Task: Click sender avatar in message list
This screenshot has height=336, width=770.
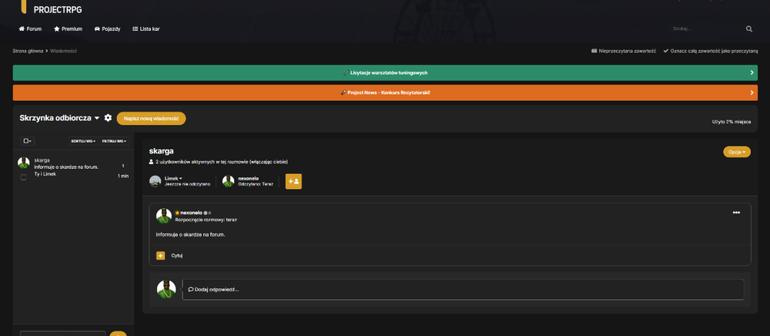Action: click(24, 163)
